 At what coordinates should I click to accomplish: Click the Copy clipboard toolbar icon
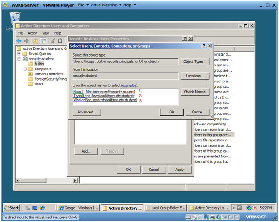click(61, 41)
